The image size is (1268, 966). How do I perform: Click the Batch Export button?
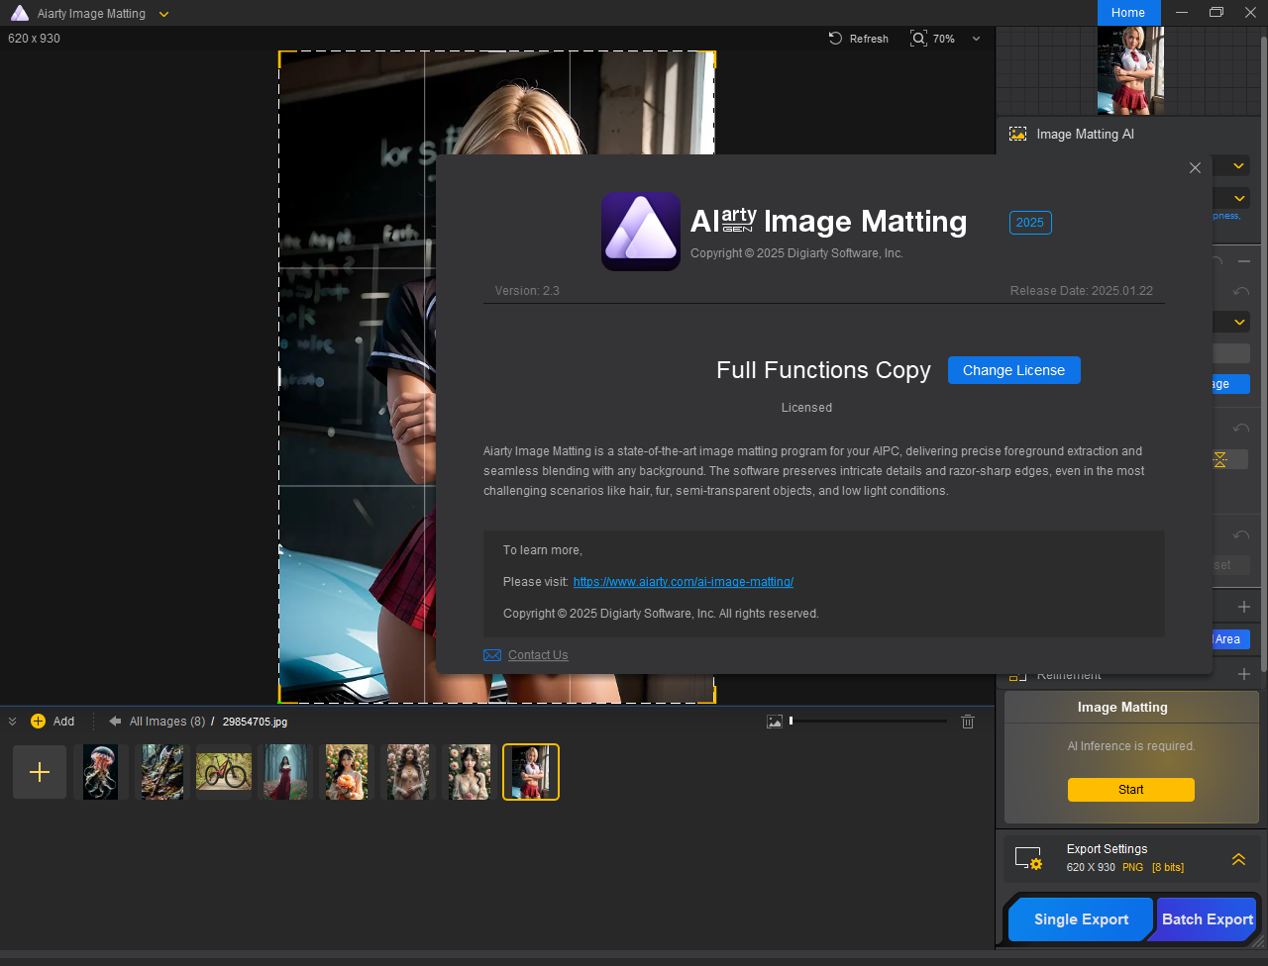pos(1208,919)
